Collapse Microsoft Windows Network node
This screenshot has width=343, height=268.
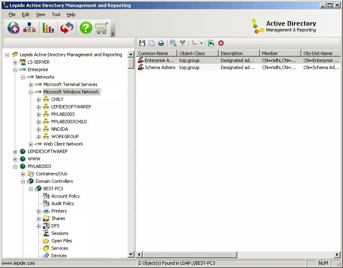point(31,92)
